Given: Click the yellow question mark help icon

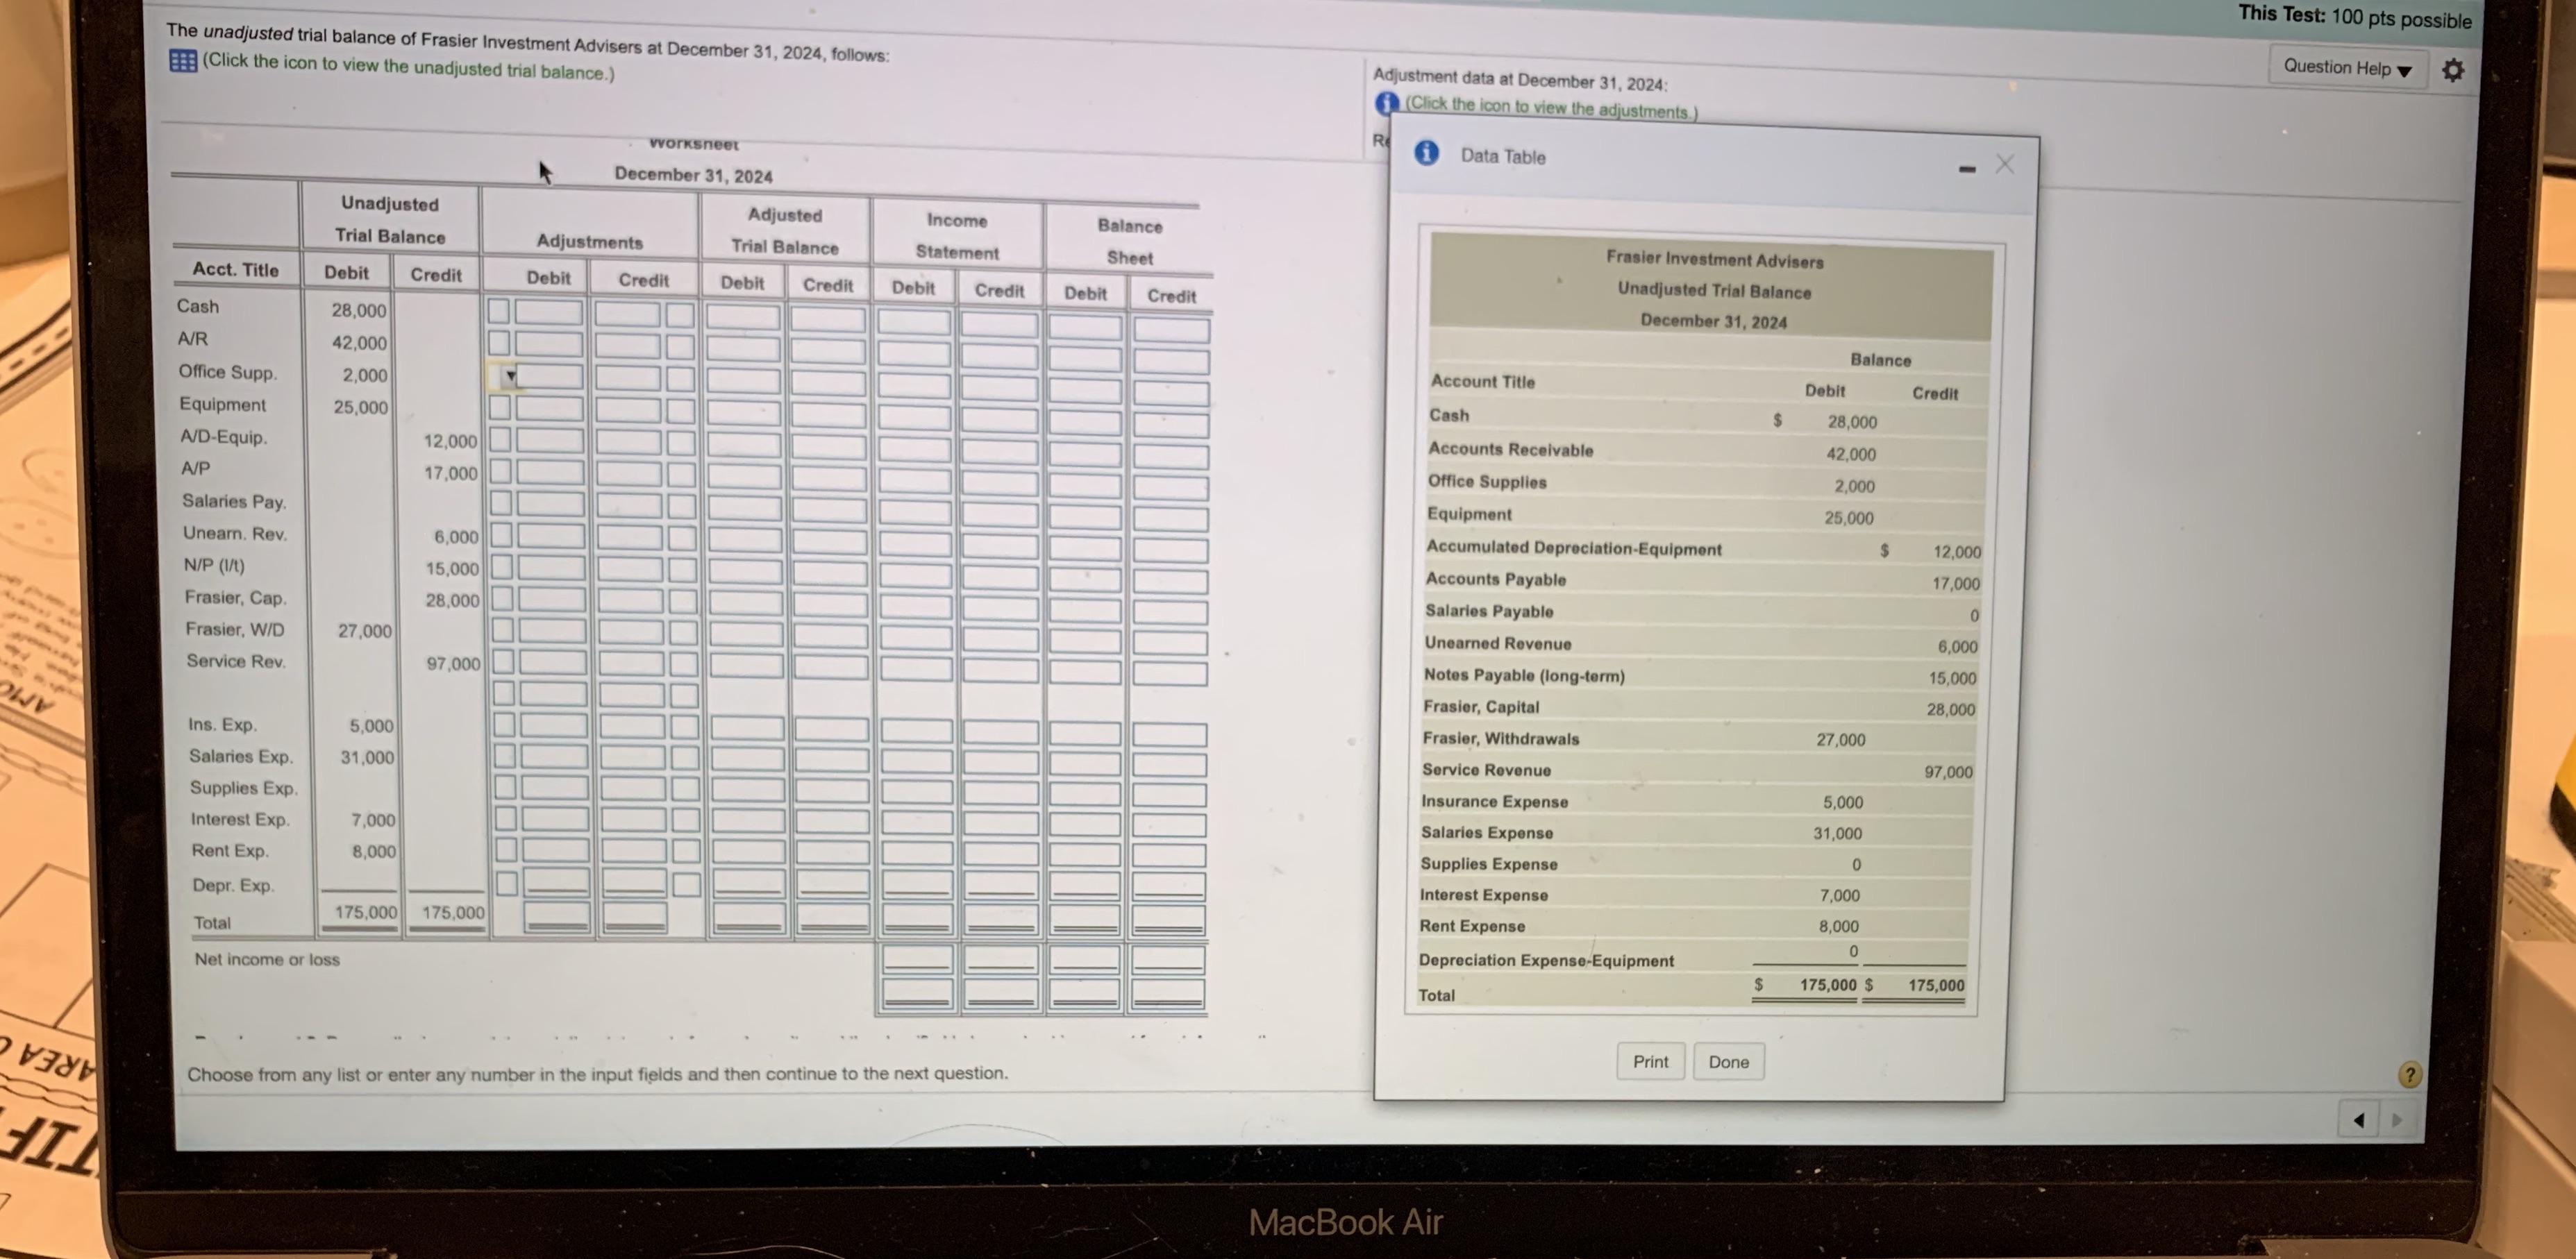Looking at the screenshot, I should [2410, 1074].
